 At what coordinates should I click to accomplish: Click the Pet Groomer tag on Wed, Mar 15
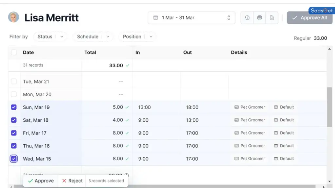click(x=250, y=159)
